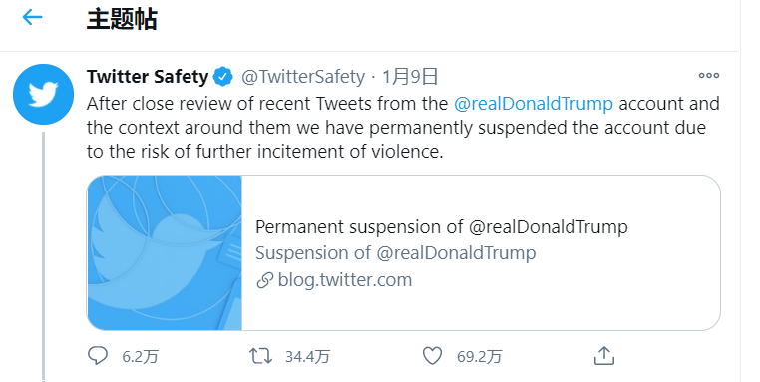This screenshot has width=760, height=382.
Task: Open the tweet date 1月9日 permalink
Action: 410,77
